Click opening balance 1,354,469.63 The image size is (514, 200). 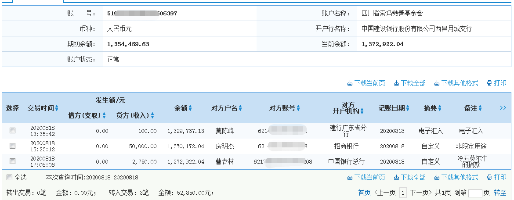[x=128, y=44]
